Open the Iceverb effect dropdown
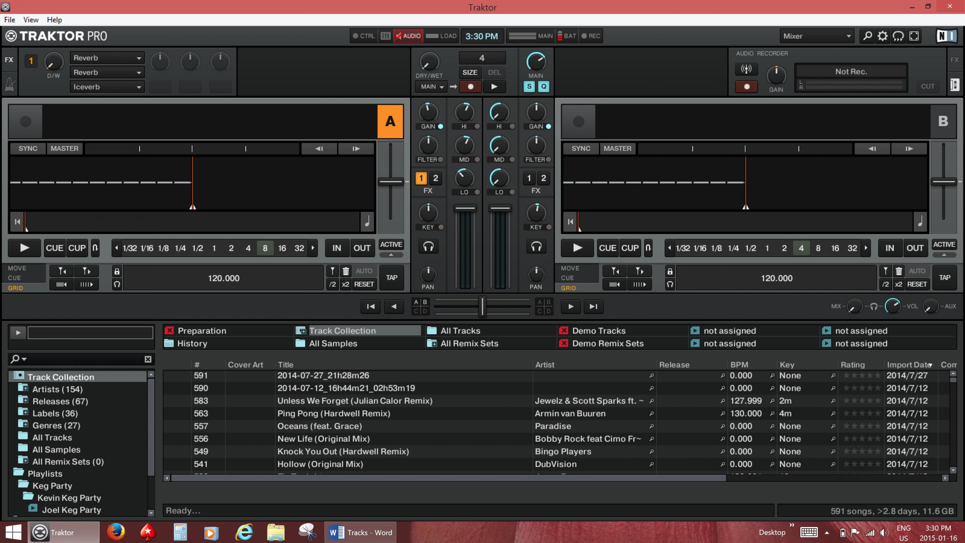Screen dimensions: 965x543 tap(107, 87)
